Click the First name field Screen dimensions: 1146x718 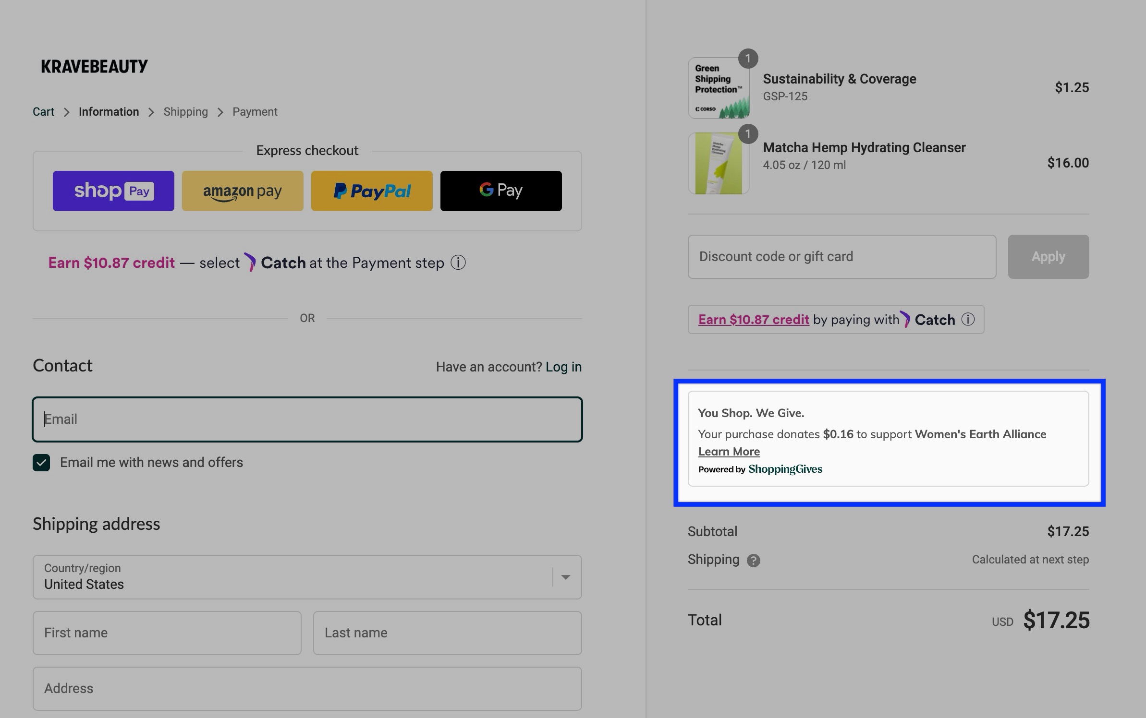coord(167,633)
